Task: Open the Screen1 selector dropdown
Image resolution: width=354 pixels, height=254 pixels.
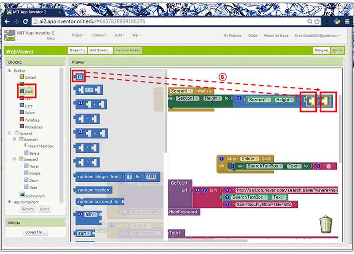Action: [x=77, y=50]
